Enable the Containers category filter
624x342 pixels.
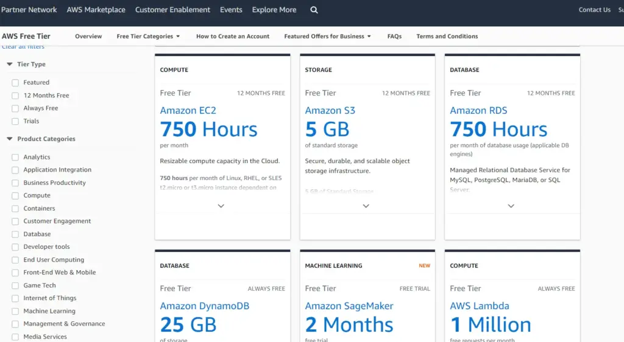[x=15, y=209]
